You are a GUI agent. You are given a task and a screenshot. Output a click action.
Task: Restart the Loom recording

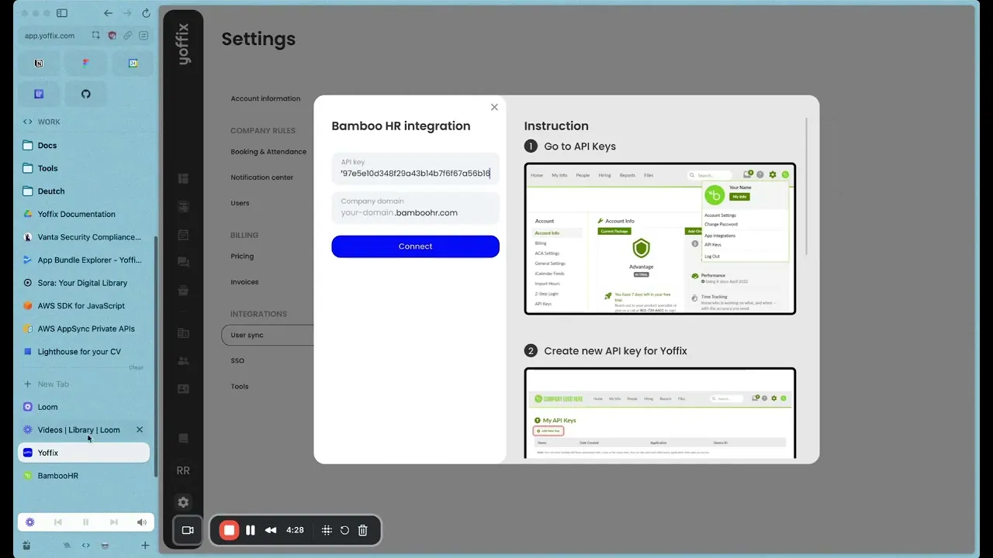click(344, 530)
